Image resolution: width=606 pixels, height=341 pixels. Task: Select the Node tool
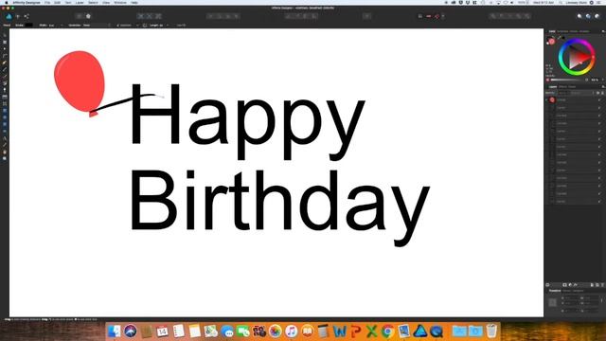pyautogui.click(x=5, y=48)
